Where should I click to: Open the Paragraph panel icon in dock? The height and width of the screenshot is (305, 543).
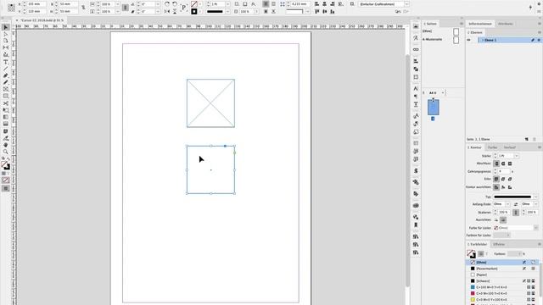click(416, 97)
